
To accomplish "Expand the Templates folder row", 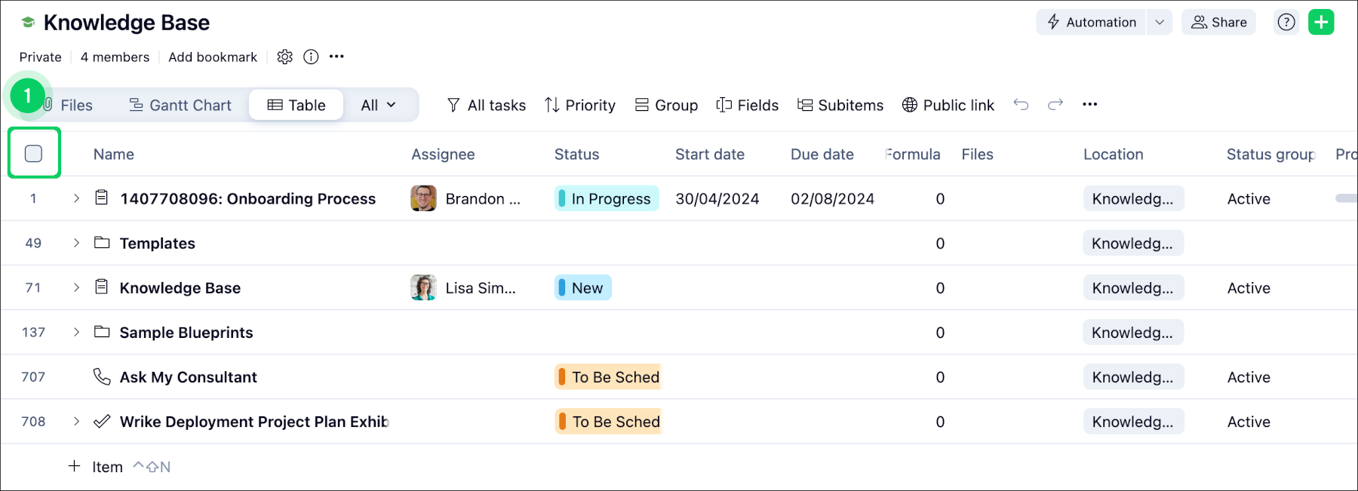I will (76, 243).
